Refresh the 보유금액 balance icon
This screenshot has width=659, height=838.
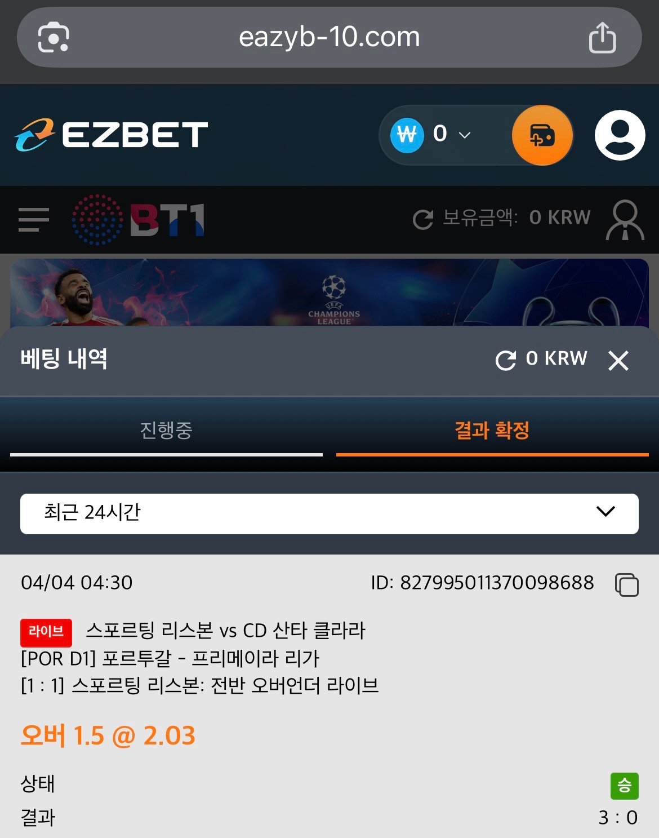pos(423,219)
